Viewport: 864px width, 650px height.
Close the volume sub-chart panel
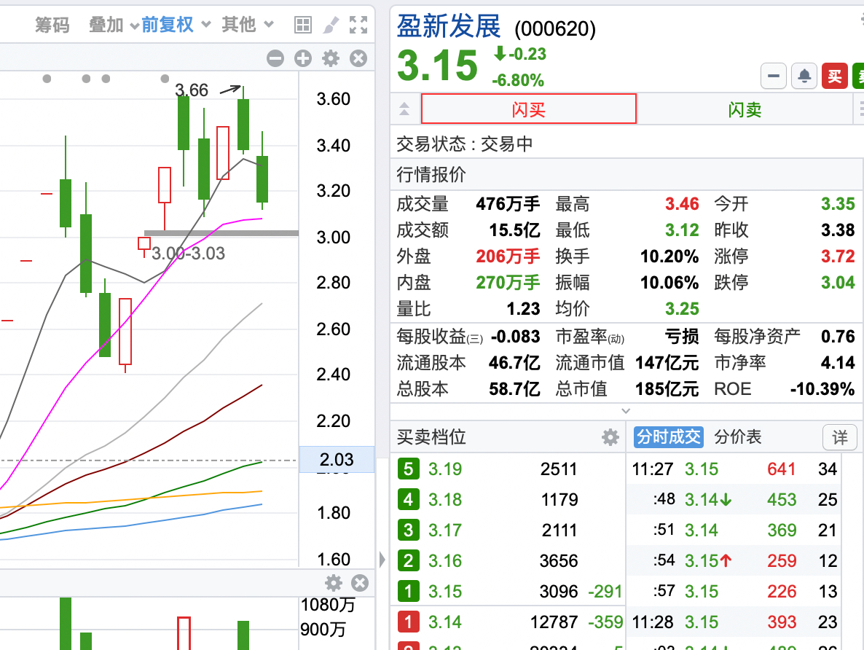pyautogui.click(x=360, y=583)
